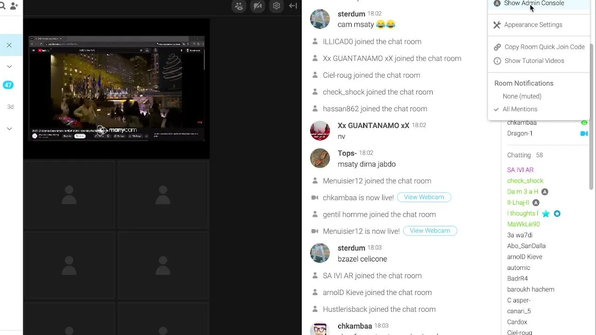Image resolution: width=596 pixels, height=335 pixels.
Task: Select SA IVI AR in the chatting list
Action: point(520,170)
